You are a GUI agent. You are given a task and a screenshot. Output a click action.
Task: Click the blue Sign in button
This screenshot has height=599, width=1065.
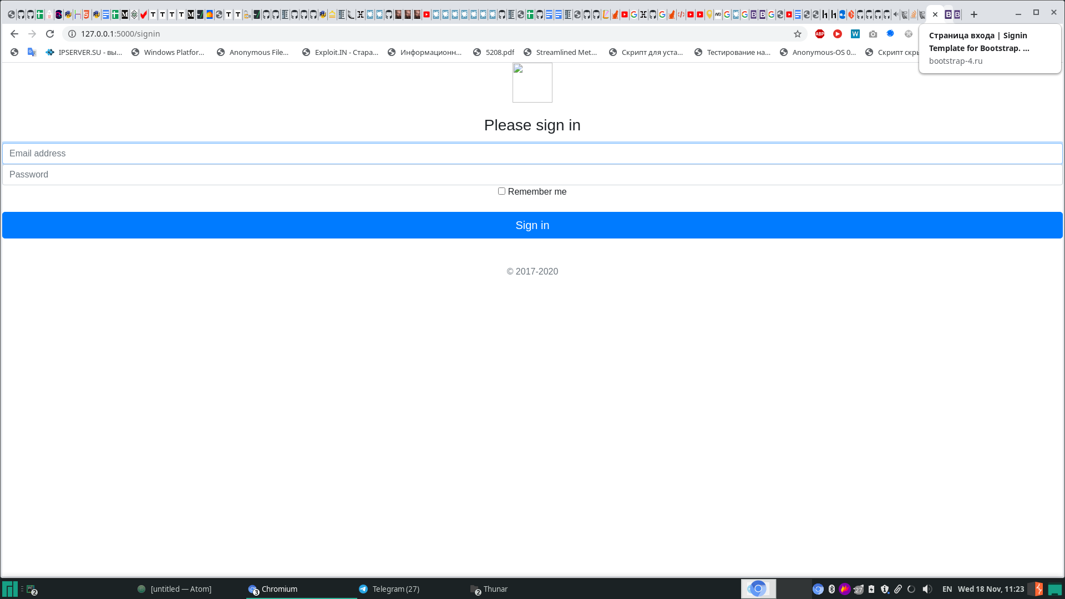click(532, 225)
